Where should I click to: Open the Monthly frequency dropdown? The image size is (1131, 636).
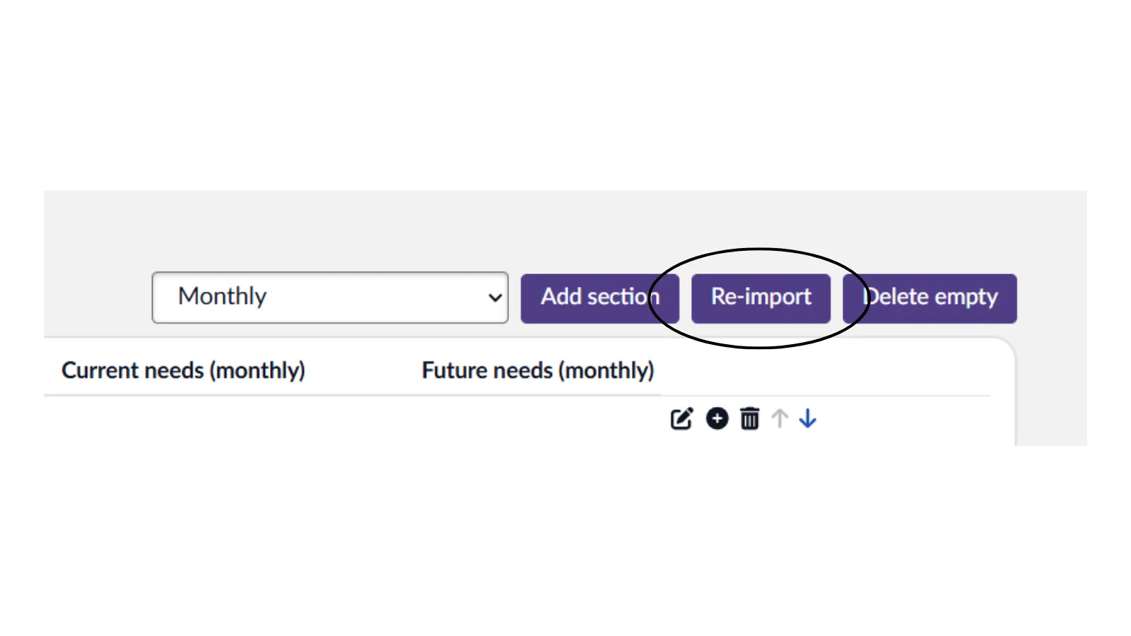pyautogui.click(x=329, y=298)
